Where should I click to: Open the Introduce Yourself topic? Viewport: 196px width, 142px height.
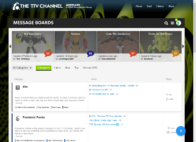pos(100,90)
